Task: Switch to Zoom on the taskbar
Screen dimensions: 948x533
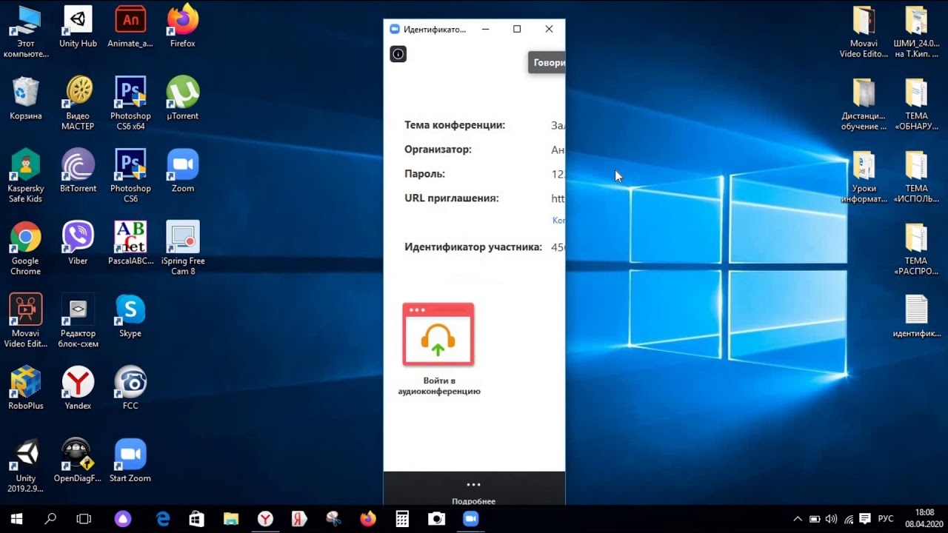Action: [470, 519]
